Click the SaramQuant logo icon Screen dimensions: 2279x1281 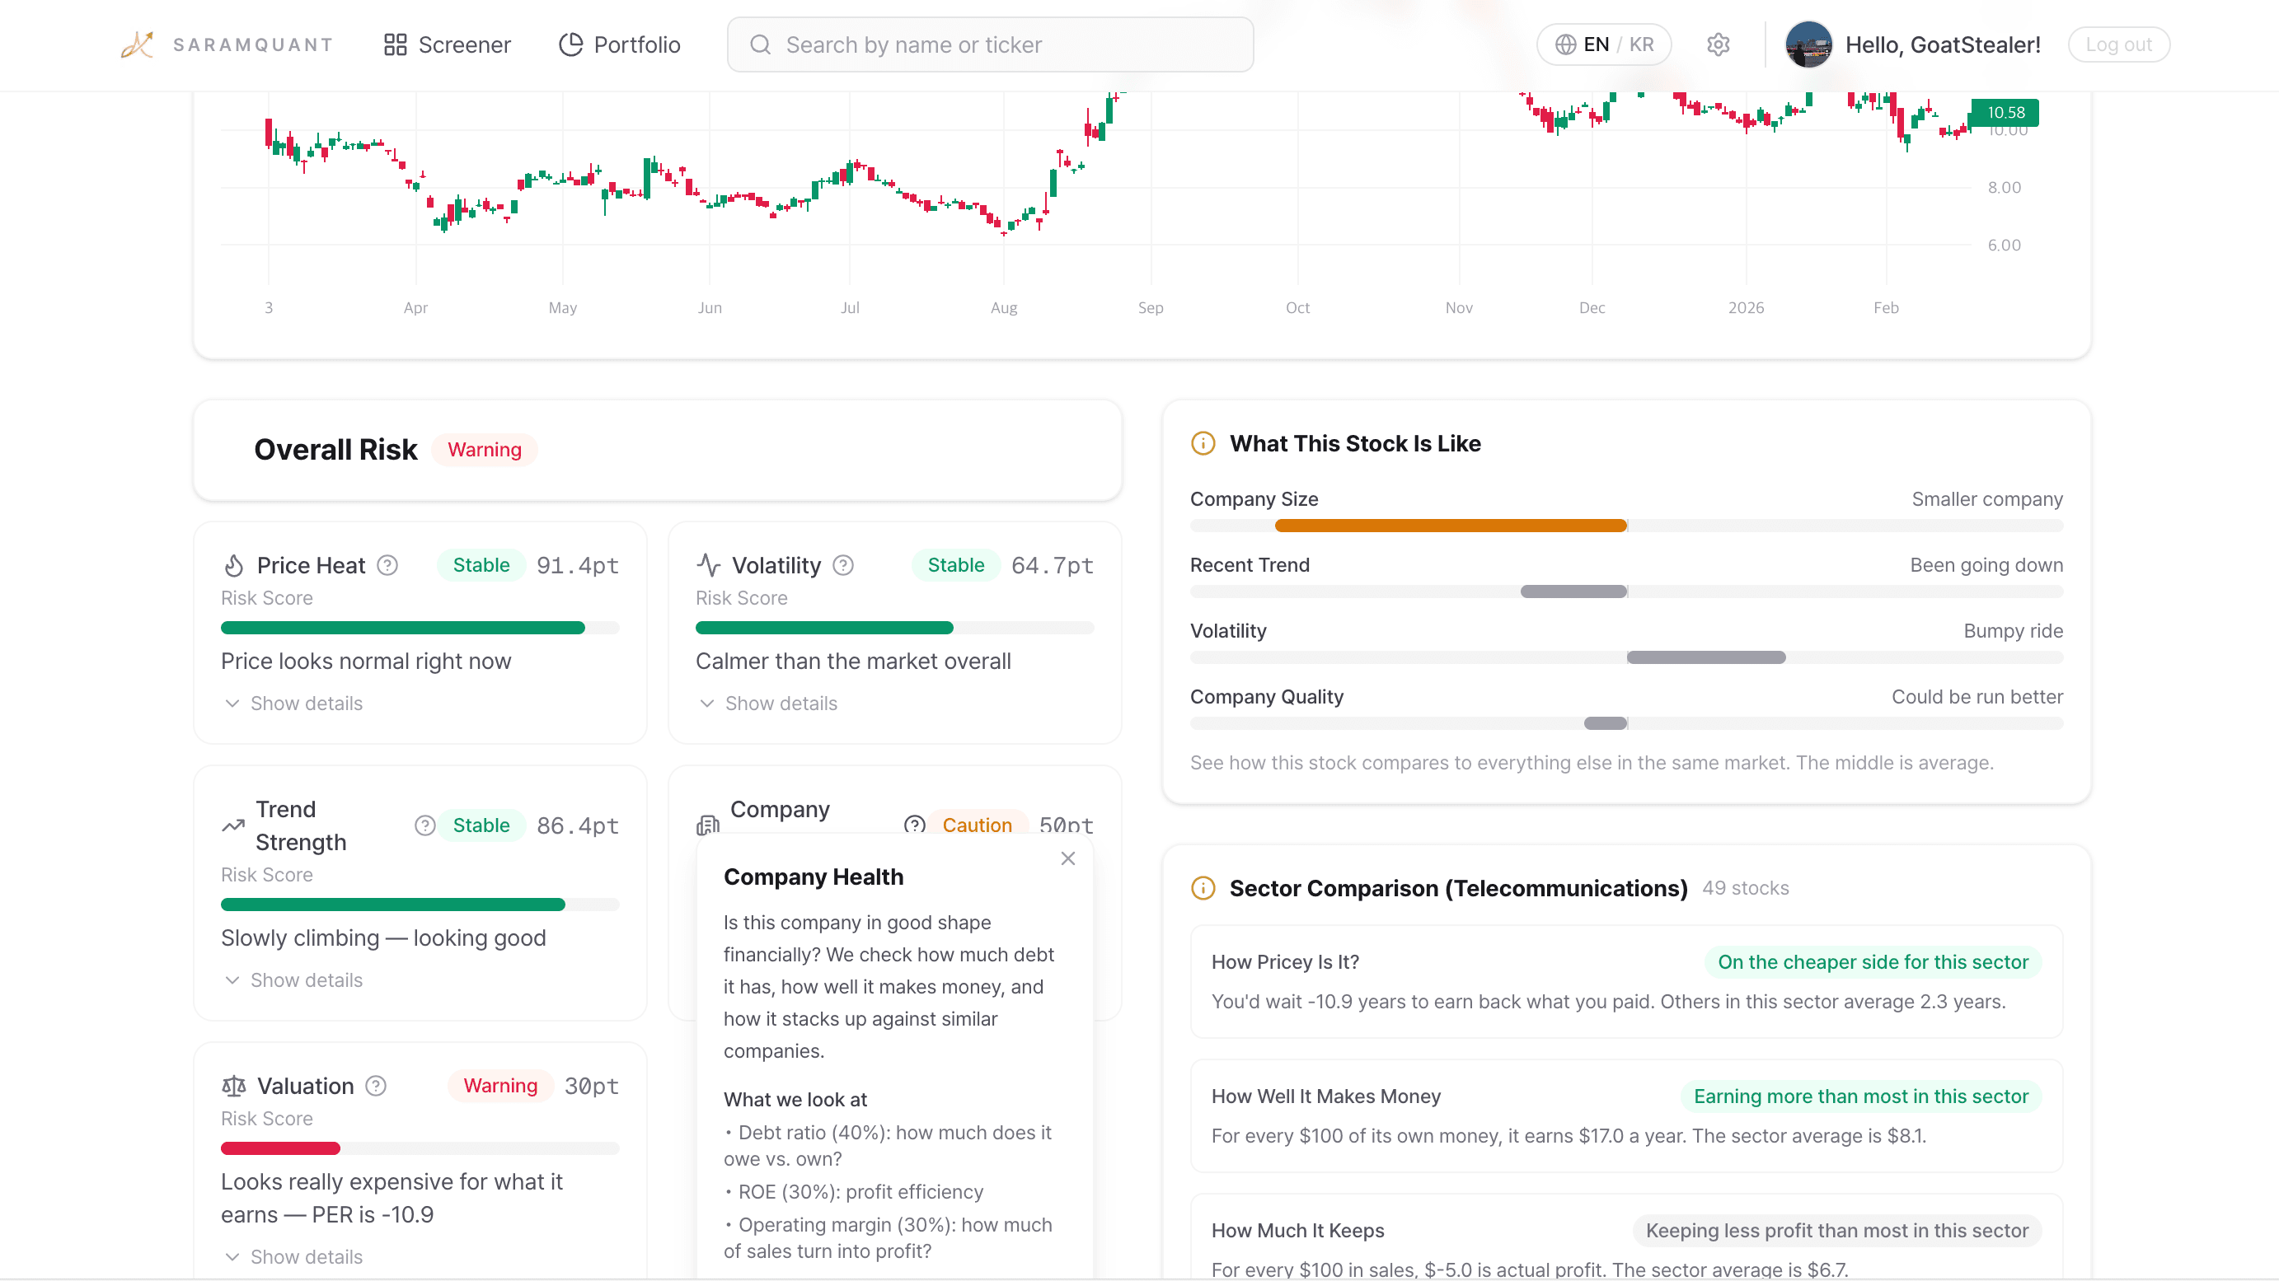tap(137, 44)
